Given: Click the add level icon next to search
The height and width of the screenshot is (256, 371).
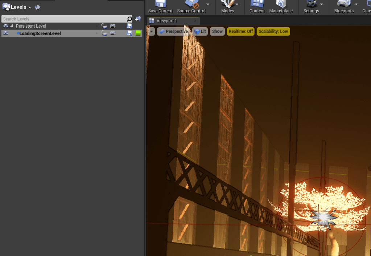Looking at the screenshot, I should point(138,19).
